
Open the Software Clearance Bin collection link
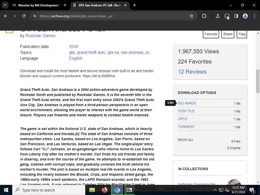click(197, 184)
